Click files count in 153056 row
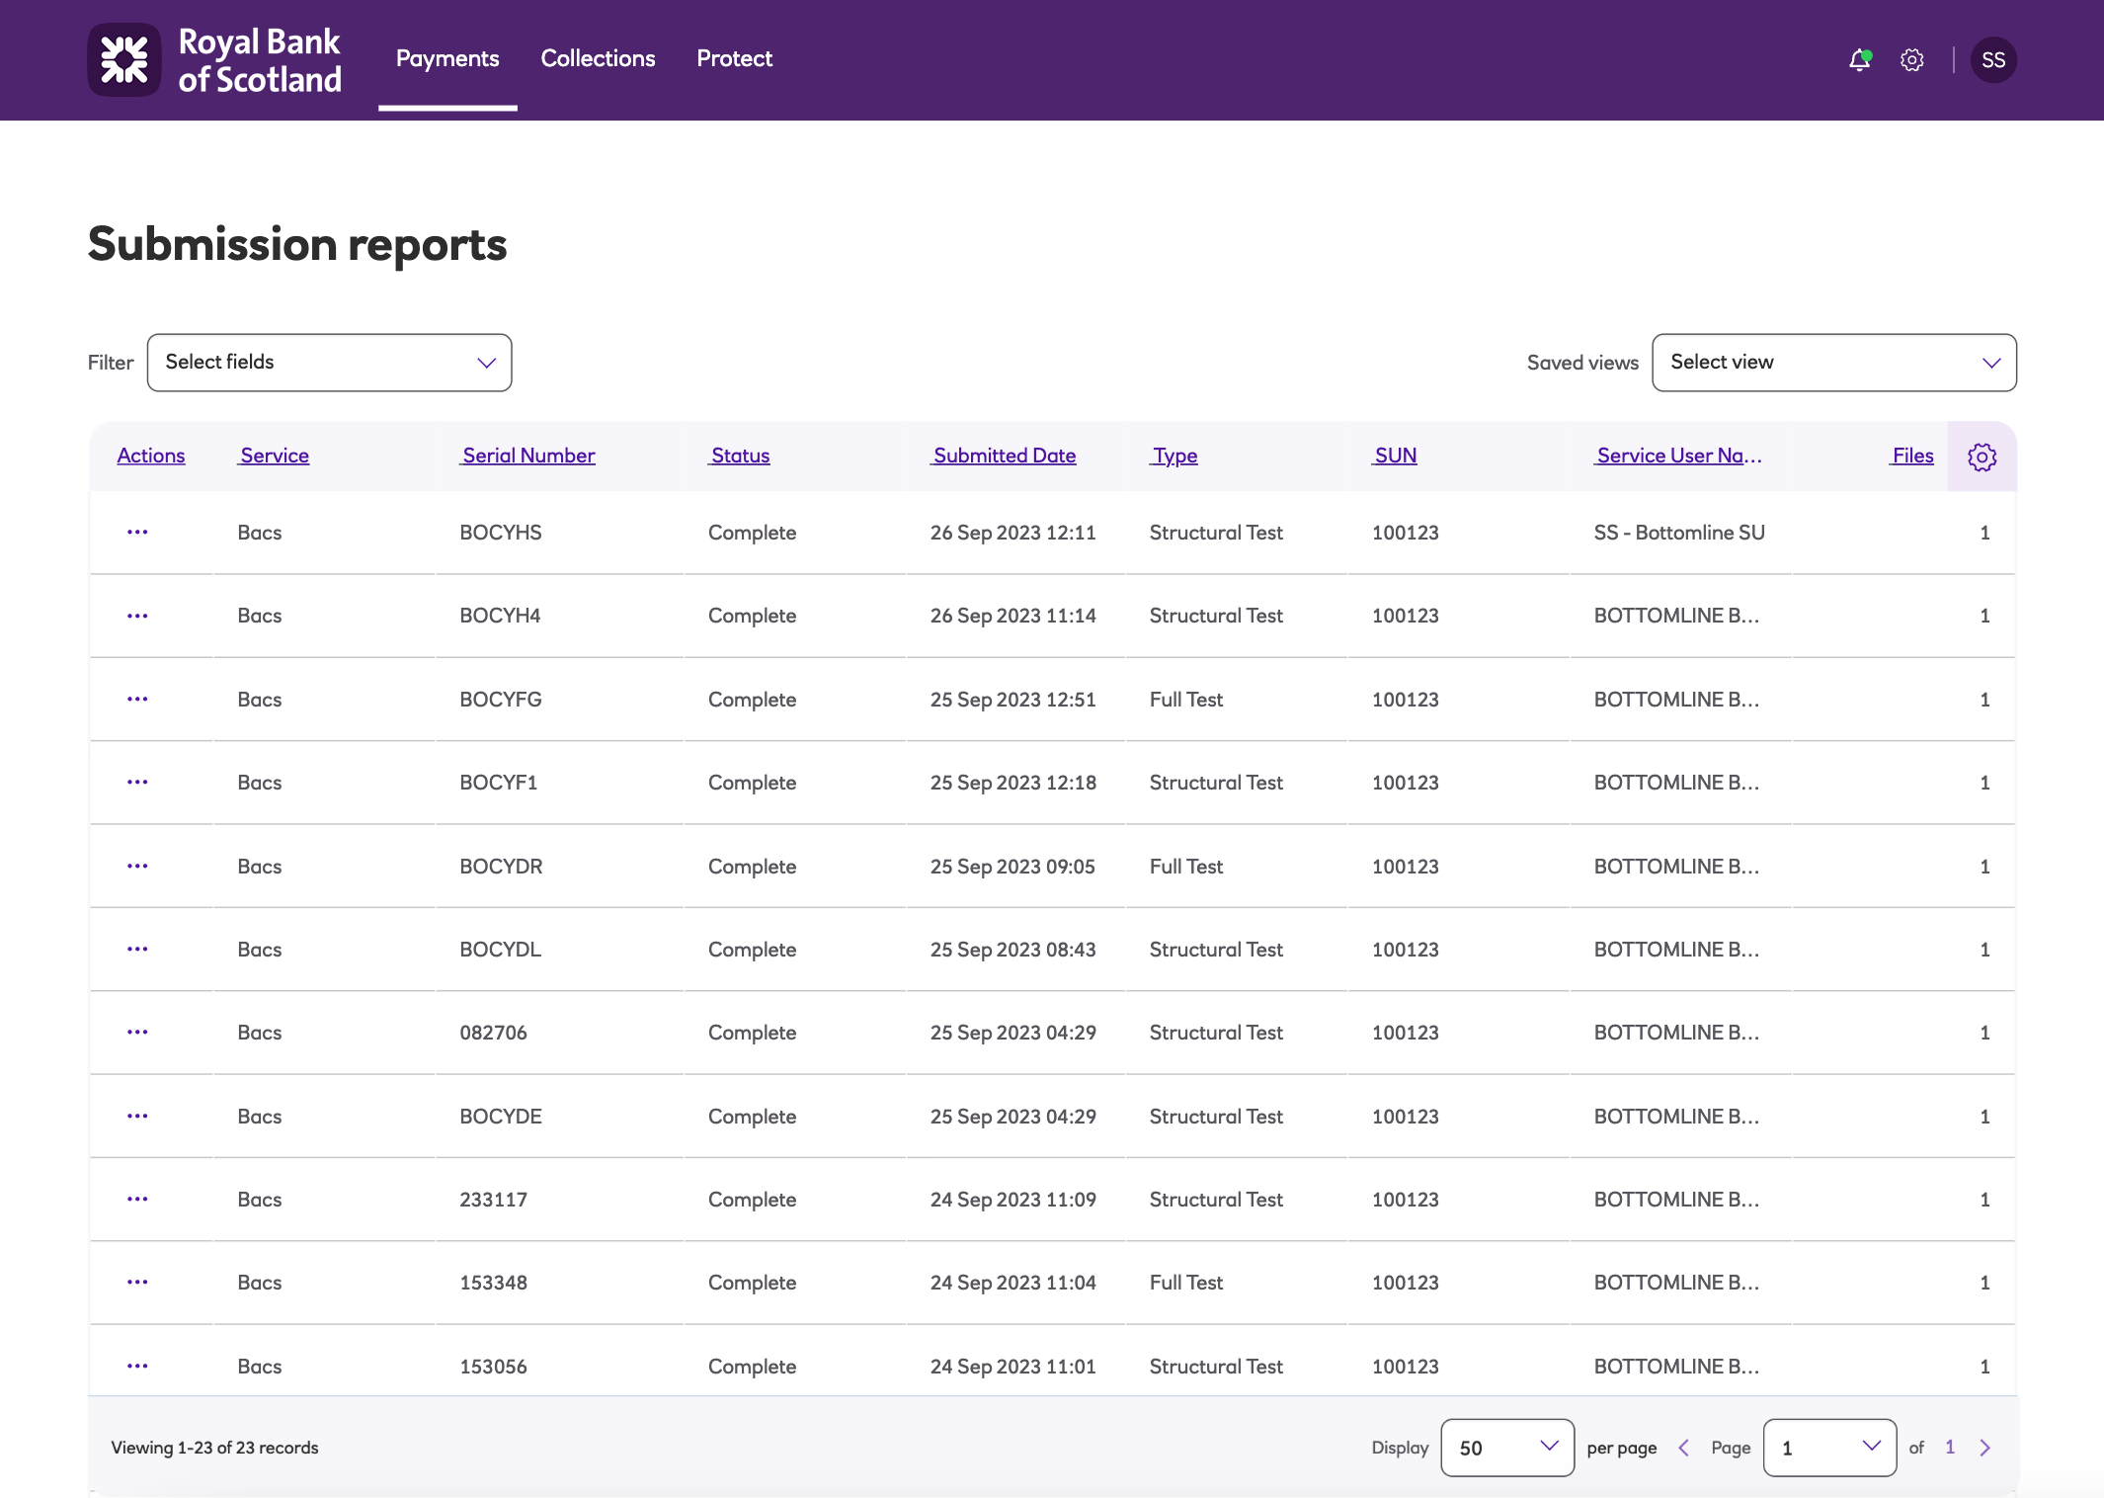 tap(1984, 1367)
